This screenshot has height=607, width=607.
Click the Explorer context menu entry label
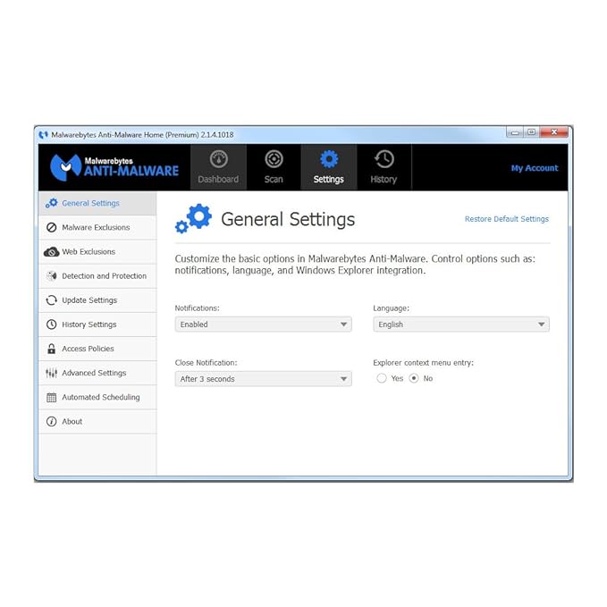click(x=423, y=363)
